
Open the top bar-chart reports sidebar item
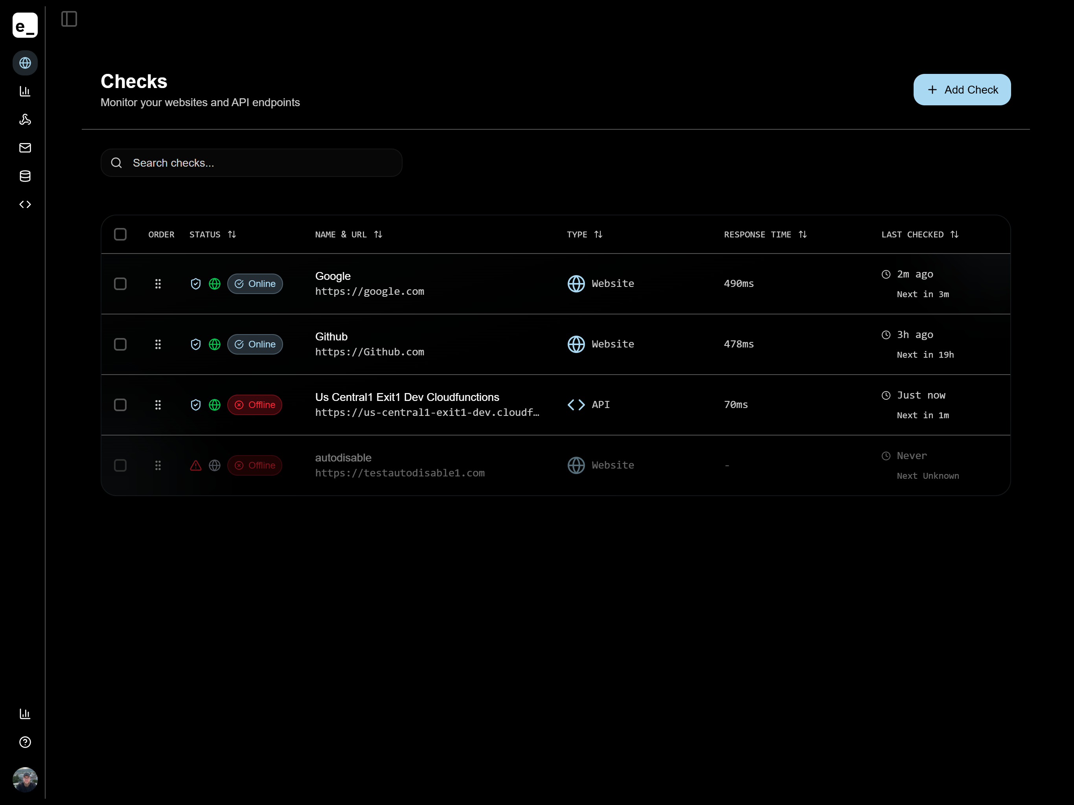(x=25, y=91)
